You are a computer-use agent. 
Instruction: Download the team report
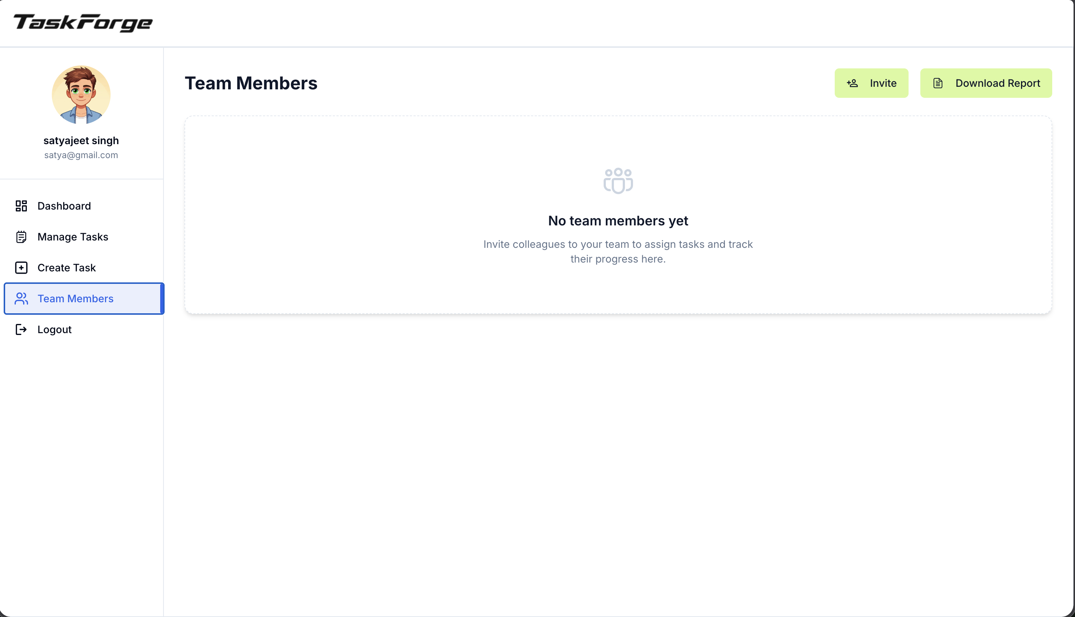click(x=986, y=83)
